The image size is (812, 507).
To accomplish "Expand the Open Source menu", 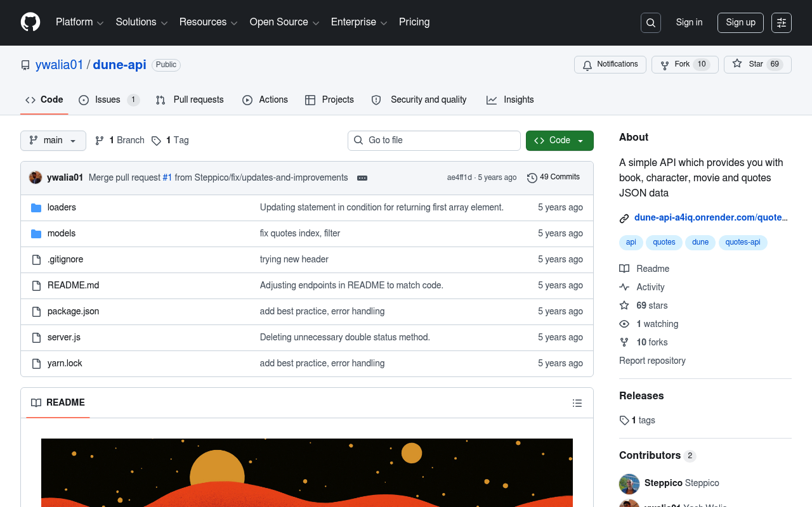I will tap(284, 22).
